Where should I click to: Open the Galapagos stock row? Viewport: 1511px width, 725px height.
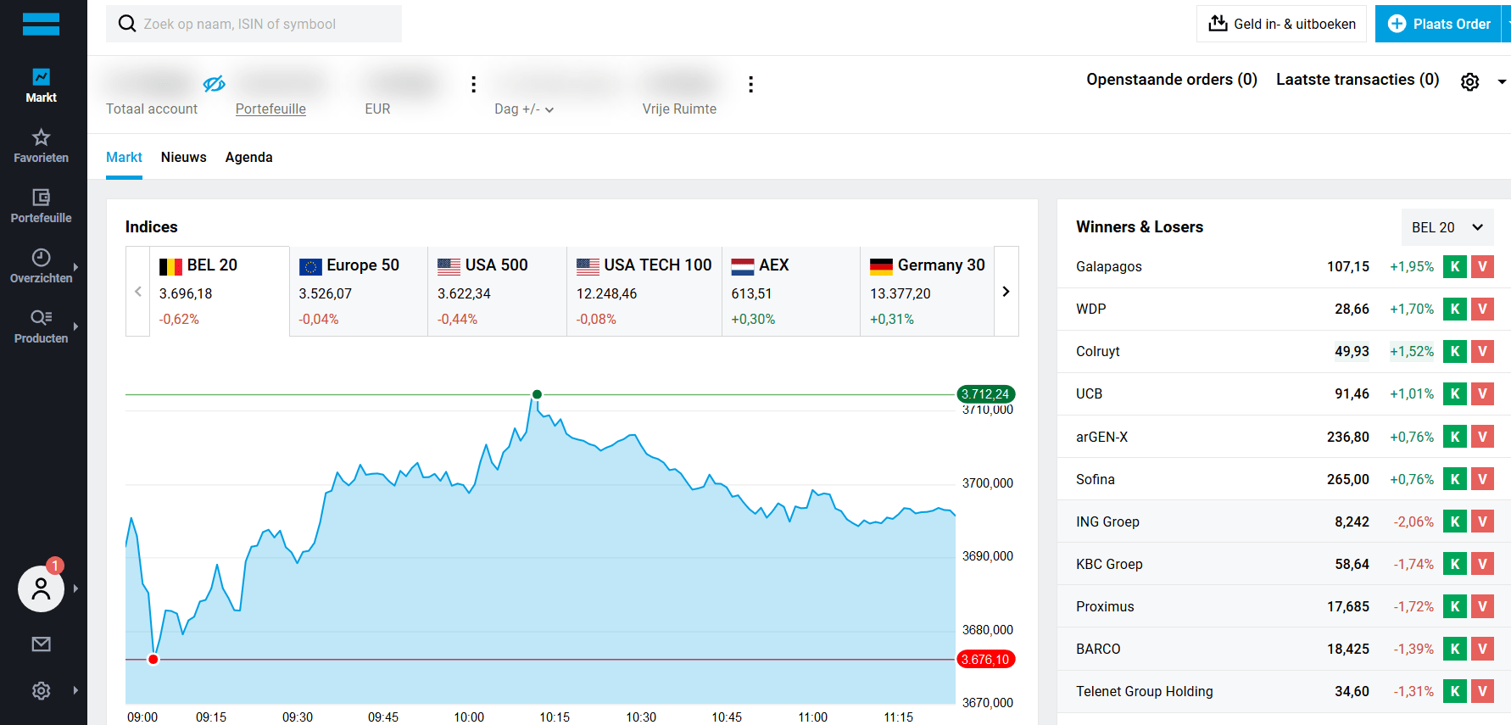[1284, 266]
